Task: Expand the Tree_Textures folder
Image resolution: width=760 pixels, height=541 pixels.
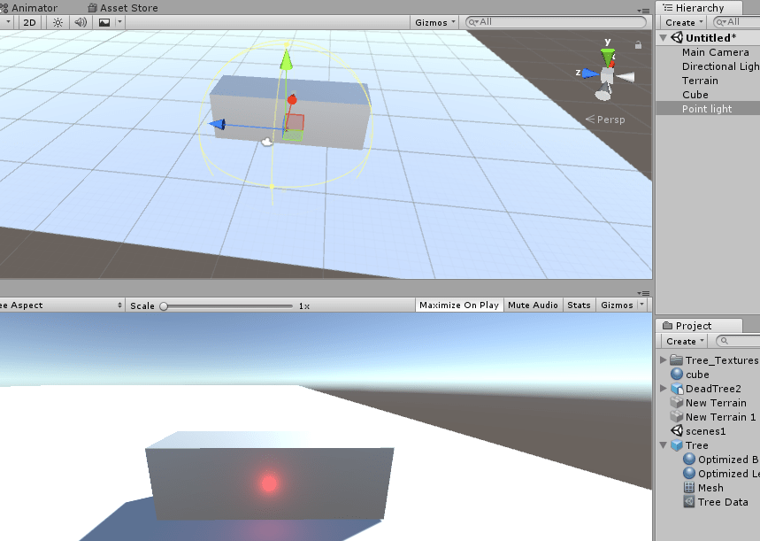Action: 664,360
